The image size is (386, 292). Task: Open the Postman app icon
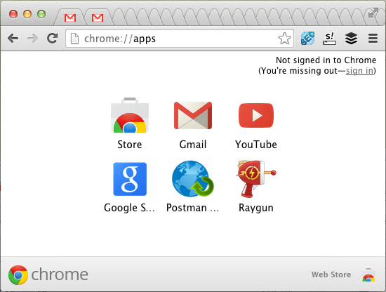[x=193, y=179]
